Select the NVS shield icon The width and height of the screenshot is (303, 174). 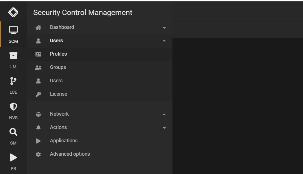(x=13, y=107)
